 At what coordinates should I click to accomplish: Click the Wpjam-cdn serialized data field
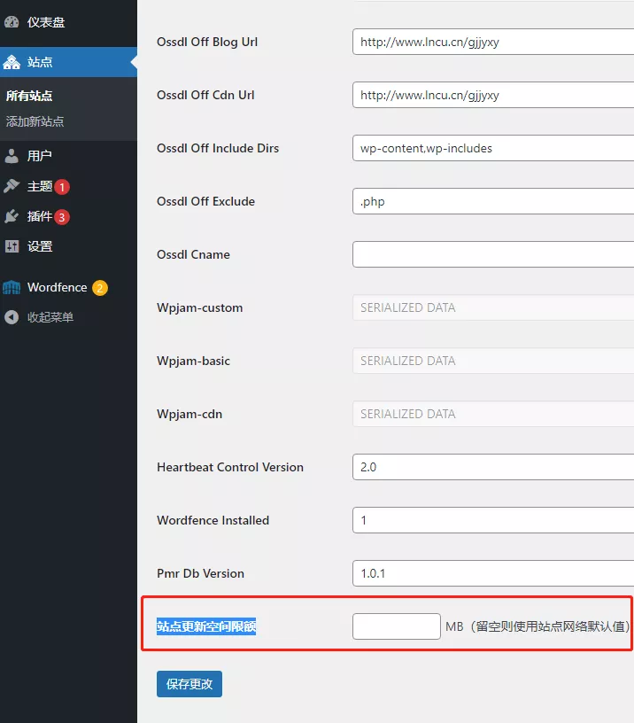[493, 414]
